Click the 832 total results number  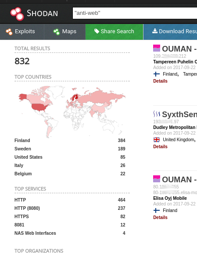pos(22,61)
